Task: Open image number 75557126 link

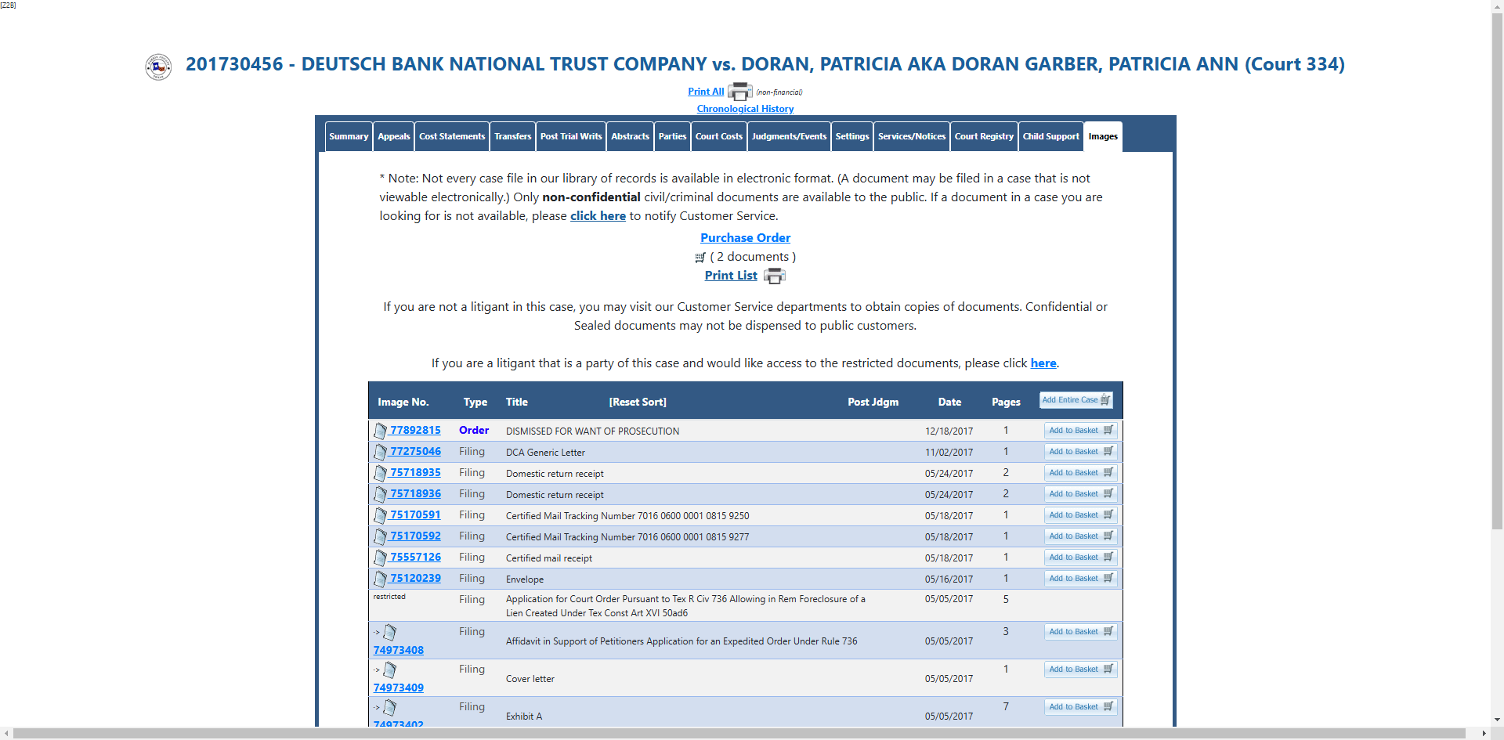Action: coord(415,558)
